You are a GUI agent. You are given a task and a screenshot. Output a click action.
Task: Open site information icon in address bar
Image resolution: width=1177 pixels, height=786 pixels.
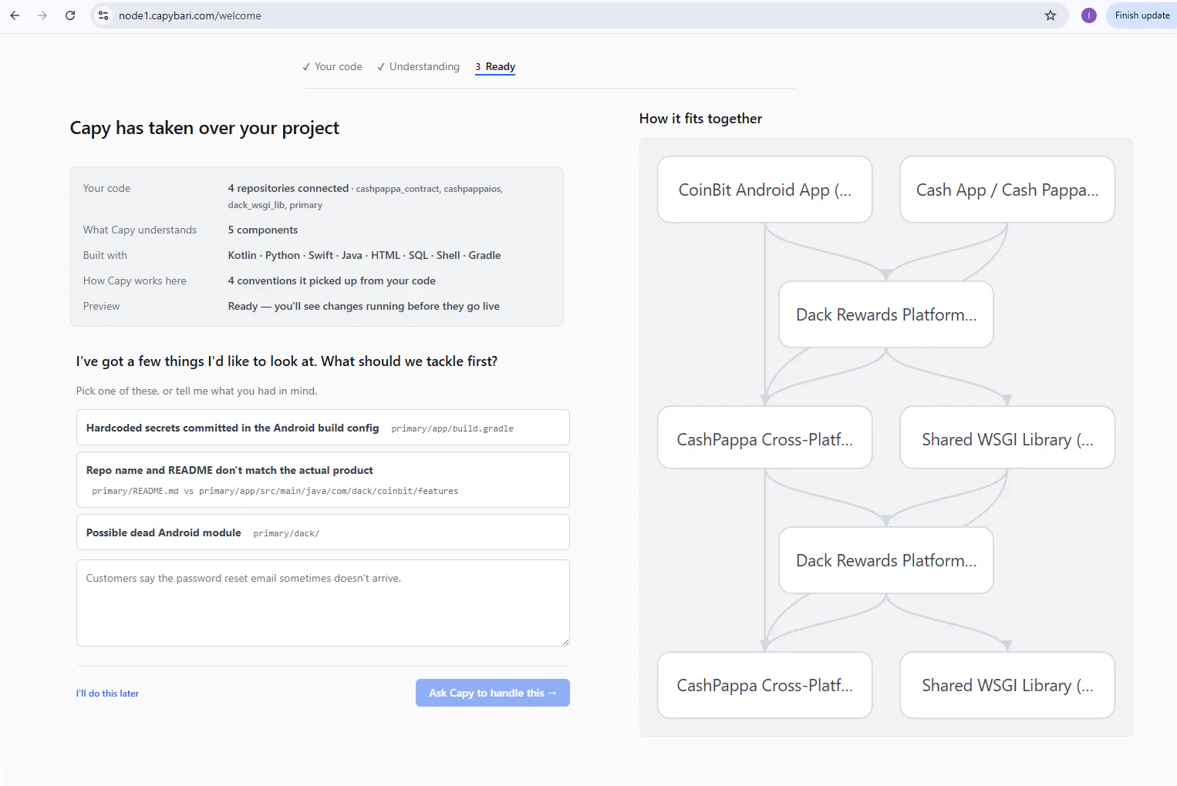(103, 15)
